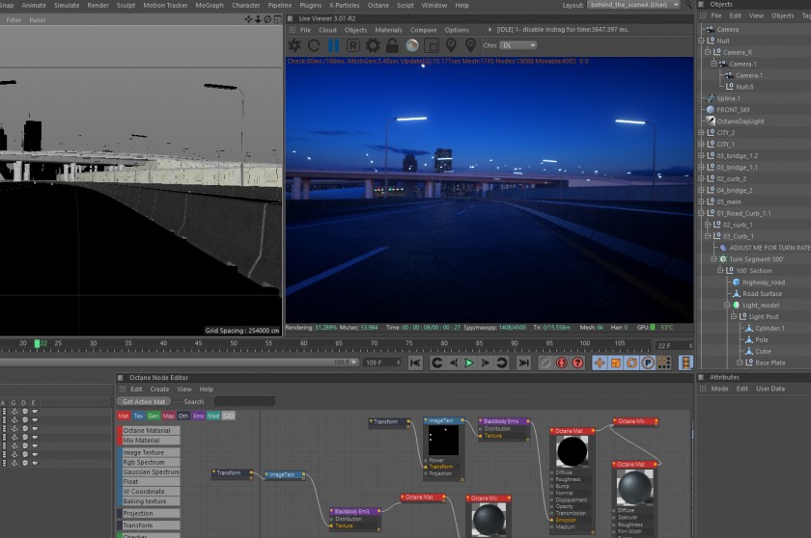Open the Chn DL channel dropdown

[518, 45]
